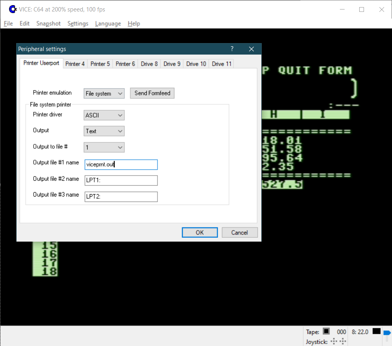Viewport: 392px width, 346px height.
Task: Click row 15 on the emulator screen
Action: point(45,246)
